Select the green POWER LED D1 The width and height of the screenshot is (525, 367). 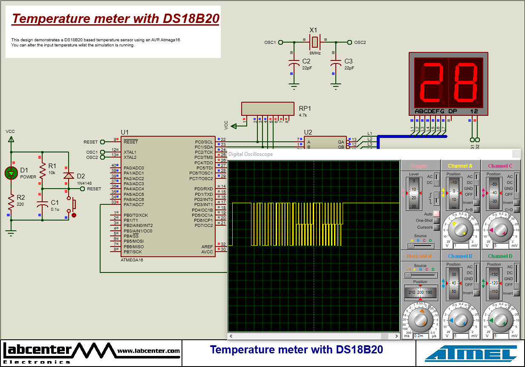pos(12,173)
